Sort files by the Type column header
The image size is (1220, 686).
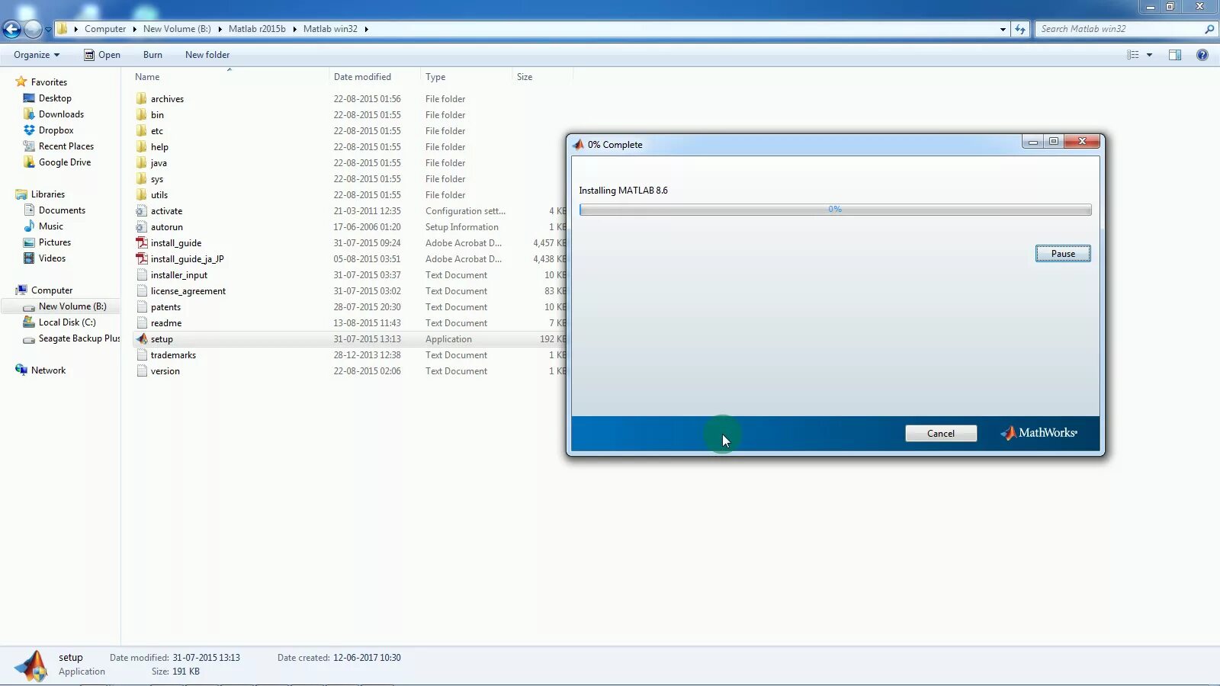466,77
